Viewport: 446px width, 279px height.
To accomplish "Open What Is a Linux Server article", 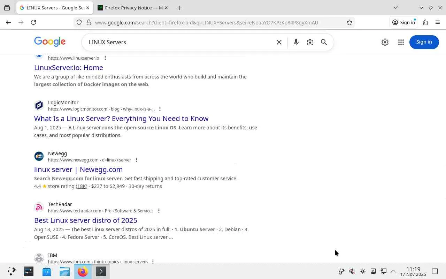I will coord(121,118).
